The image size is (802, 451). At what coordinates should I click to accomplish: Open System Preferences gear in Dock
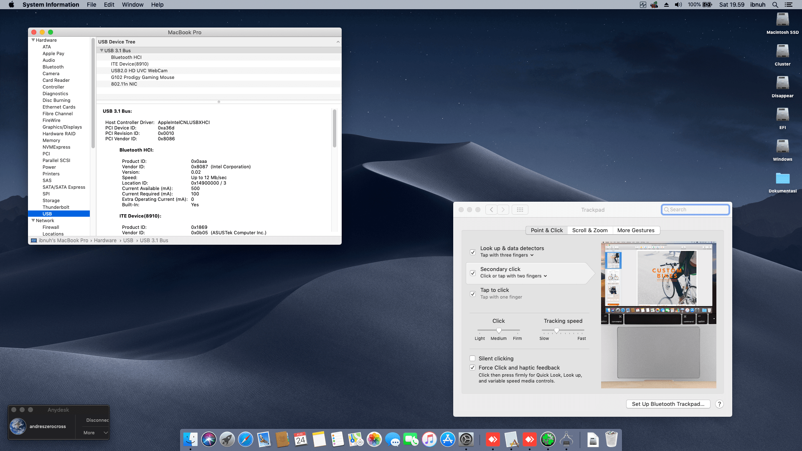click(x=466, y=439)
